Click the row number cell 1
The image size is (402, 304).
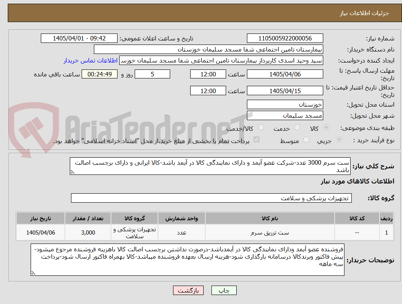point(386,232)
